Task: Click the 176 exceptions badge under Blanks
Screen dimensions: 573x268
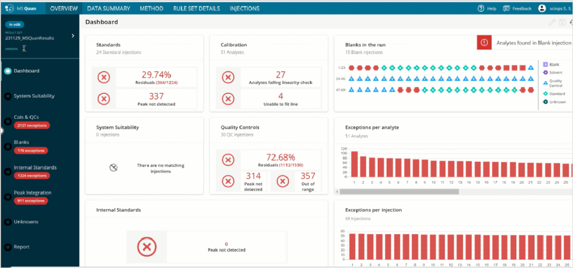Action: pyautogui.click(x=31, y=150)
